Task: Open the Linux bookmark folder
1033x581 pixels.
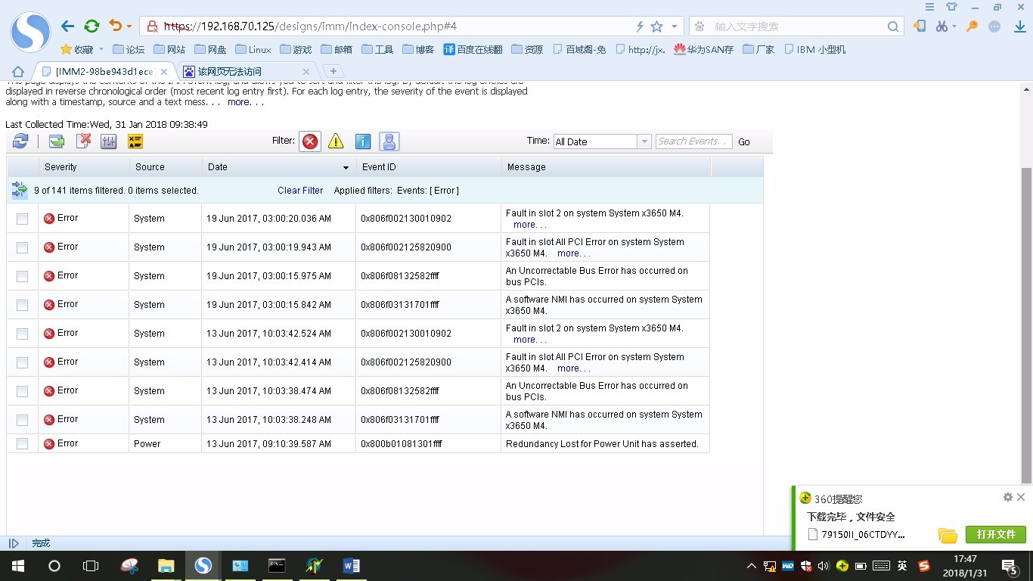Action: [x=253, y=49]
